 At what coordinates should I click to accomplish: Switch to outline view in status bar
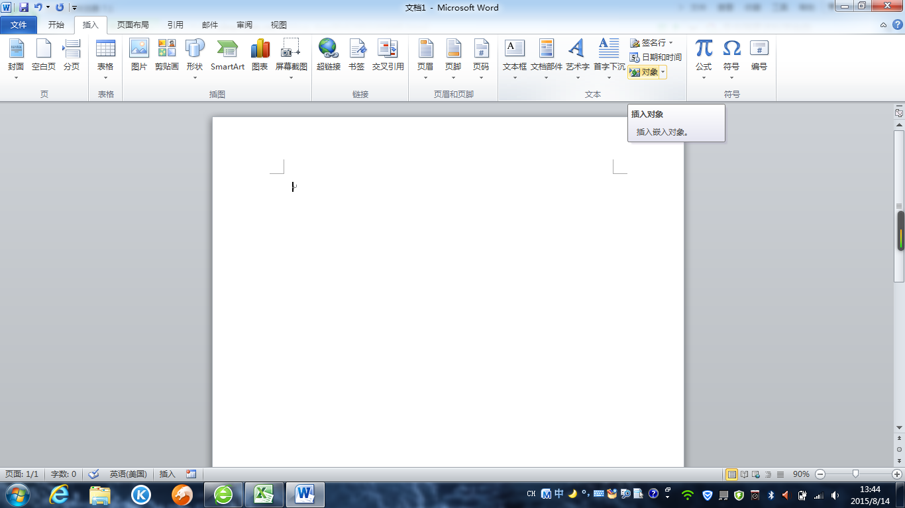pos(769,474)
